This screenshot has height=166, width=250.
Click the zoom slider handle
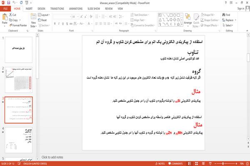coord(223,164)
